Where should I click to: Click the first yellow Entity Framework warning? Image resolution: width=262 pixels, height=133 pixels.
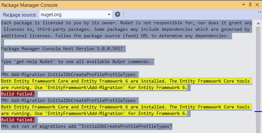point(125,84)
